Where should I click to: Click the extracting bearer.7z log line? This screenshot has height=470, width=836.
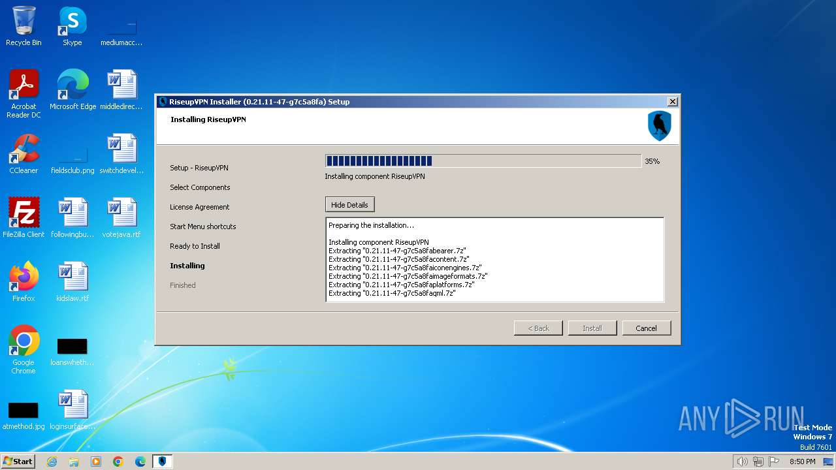(x=397, y=251)
